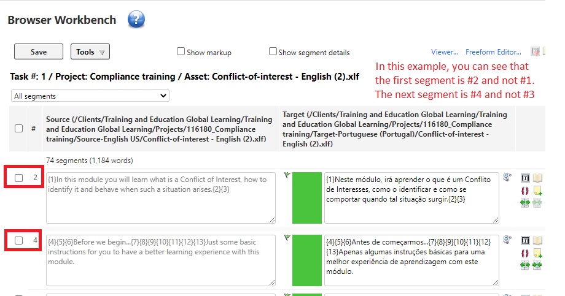Click inward green arrows icon for segment 4
The width and height of the screenshot is (565, 296).
[537, 266]
